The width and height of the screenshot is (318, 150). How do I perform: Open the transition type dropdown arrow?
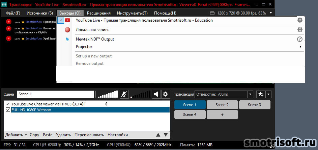pos(250,94)
